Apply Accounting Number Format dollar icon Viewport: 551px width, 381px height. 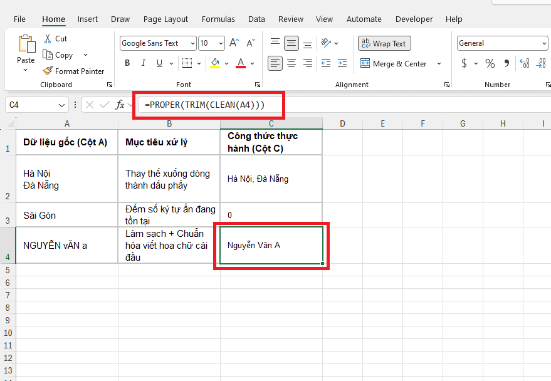tap(464, 63)
